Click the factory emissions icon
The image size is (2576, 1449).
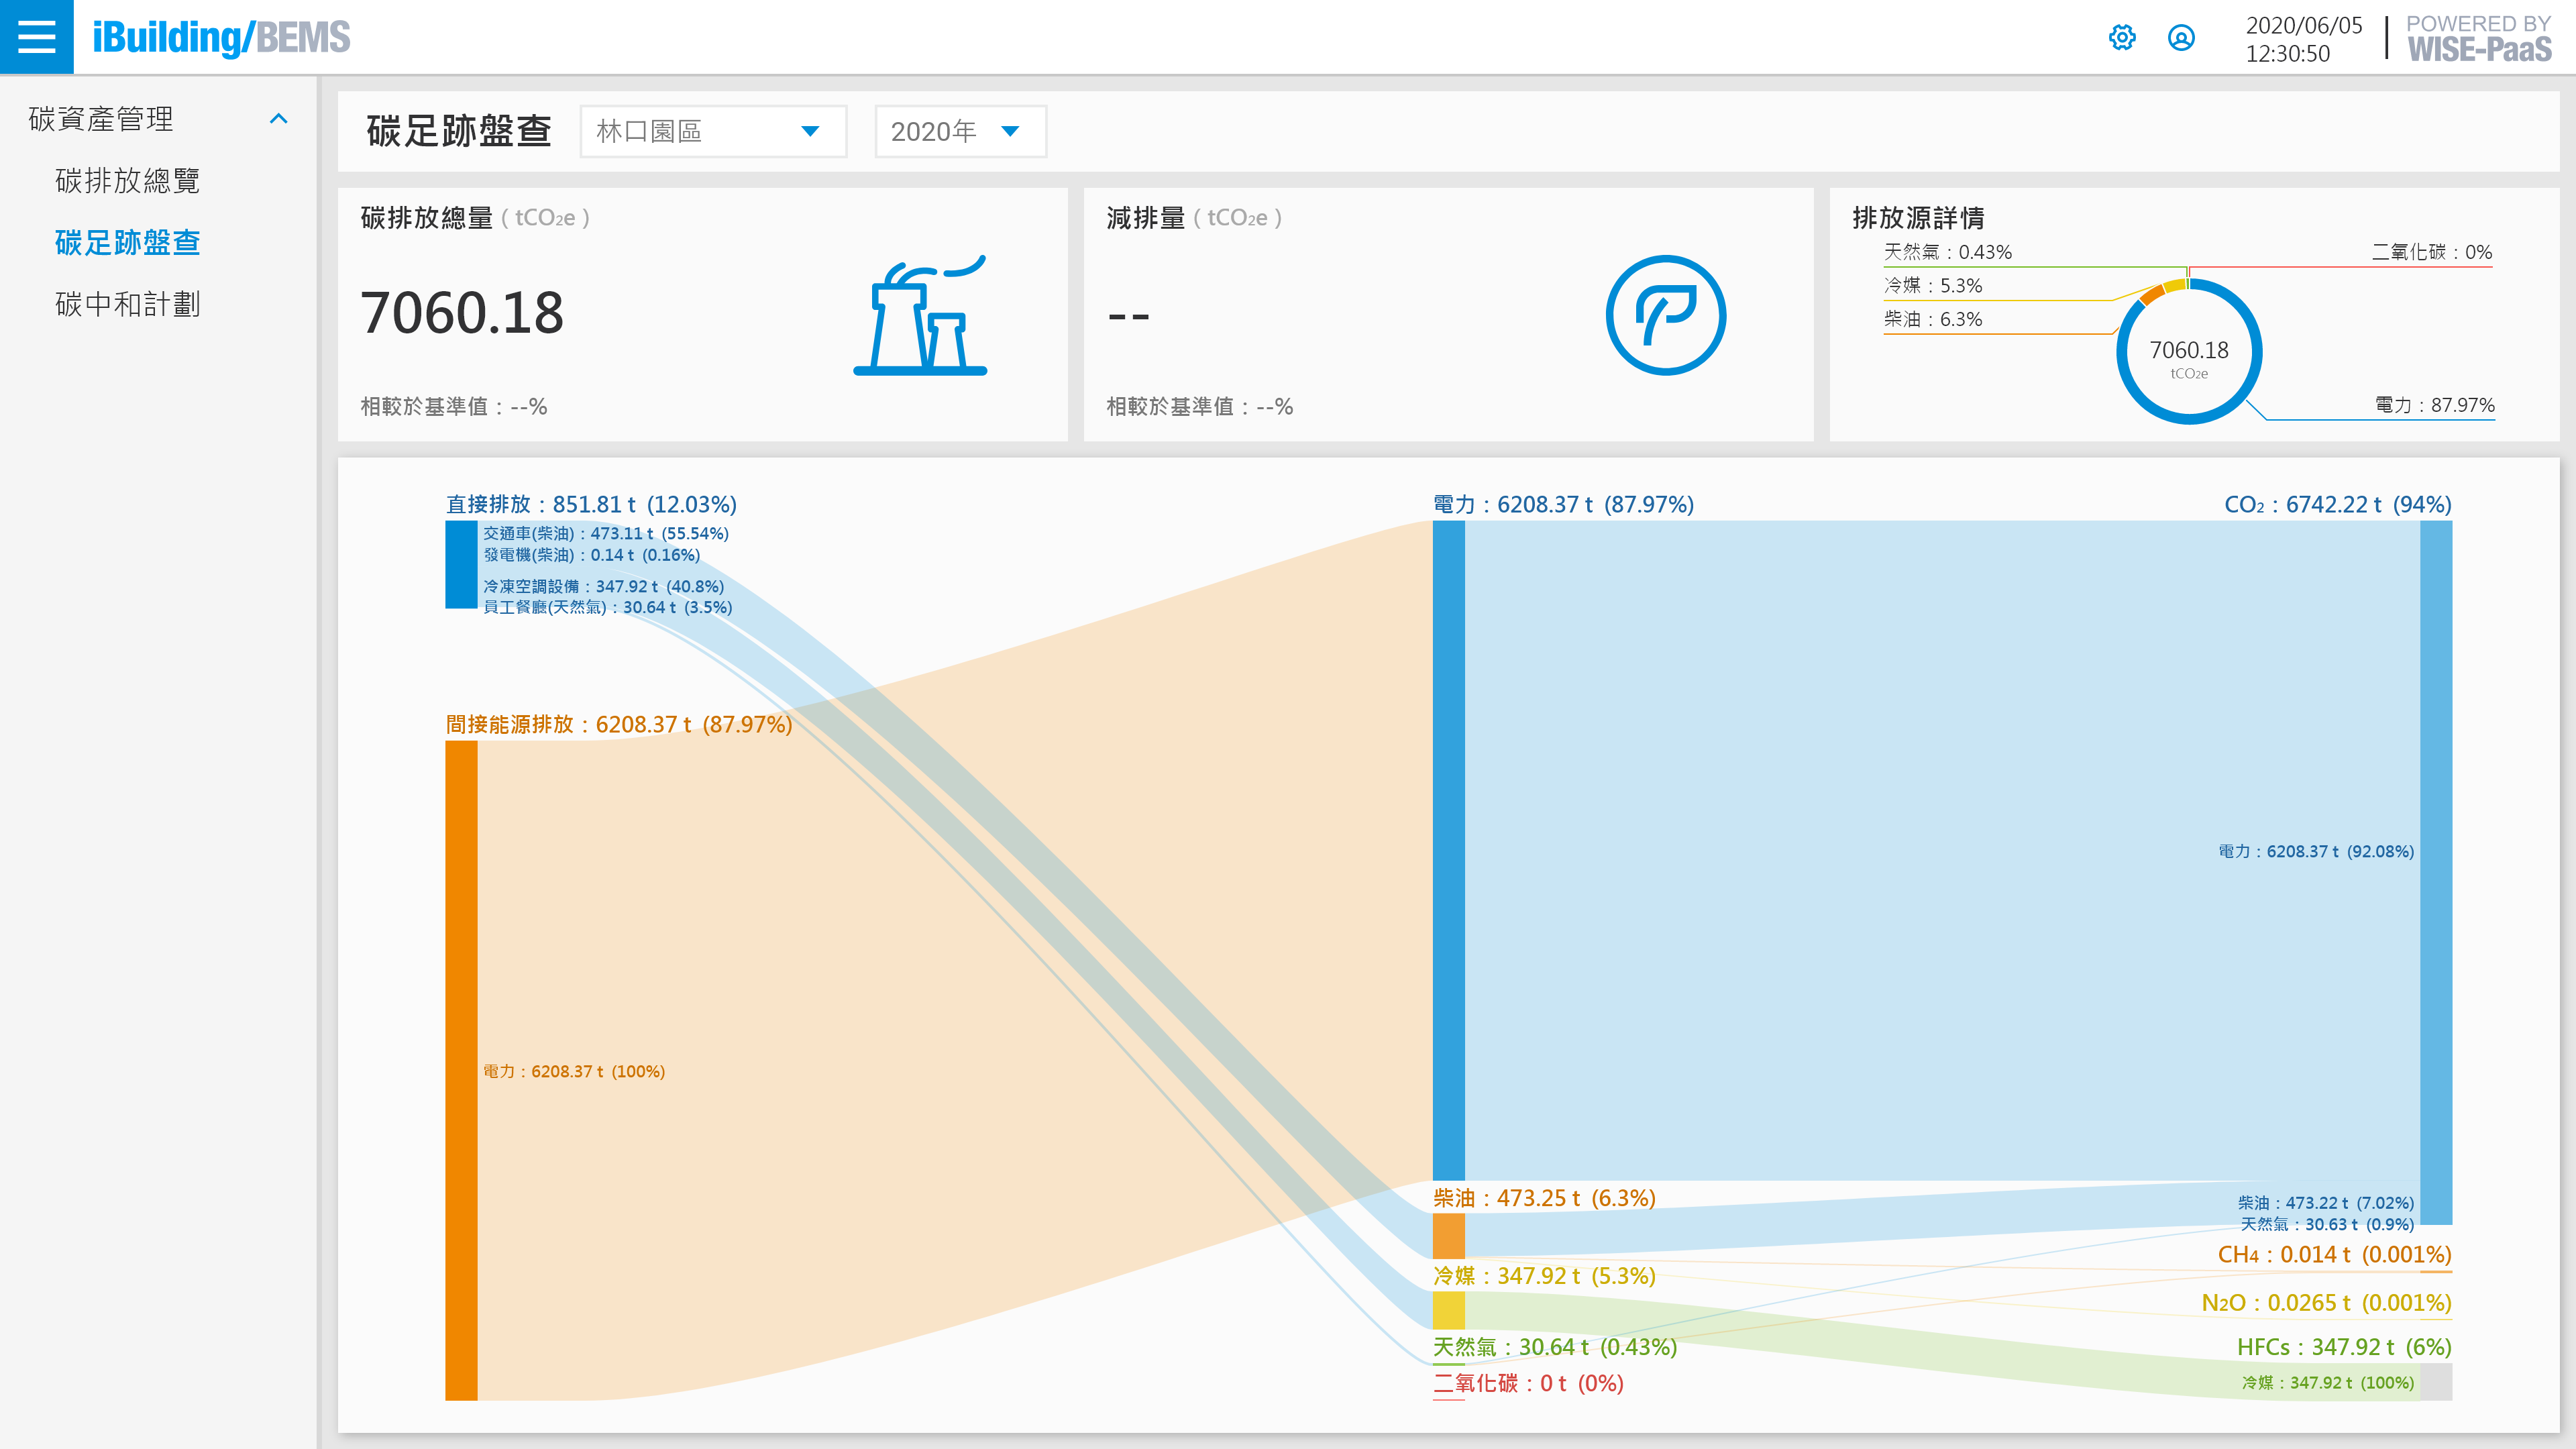click(920, 316)
